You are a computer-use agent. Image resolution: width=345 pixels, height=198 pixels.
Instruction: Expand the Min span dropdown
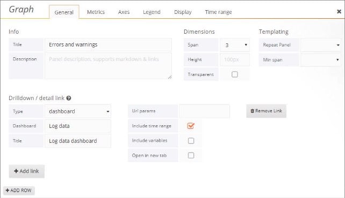click(321, 60)
